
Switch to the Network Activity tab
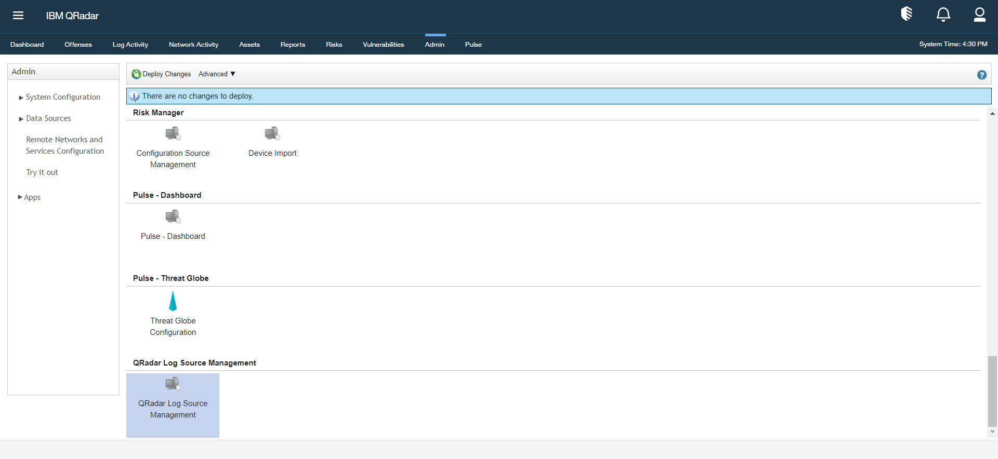[193, 45]
